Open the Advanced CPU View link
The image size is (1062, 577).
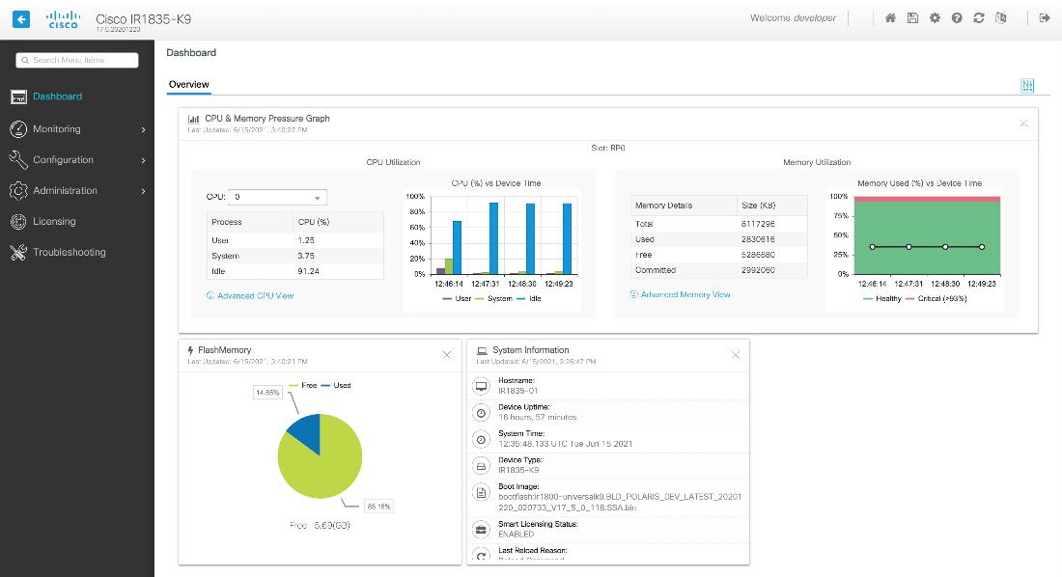(x=255, y=296)
